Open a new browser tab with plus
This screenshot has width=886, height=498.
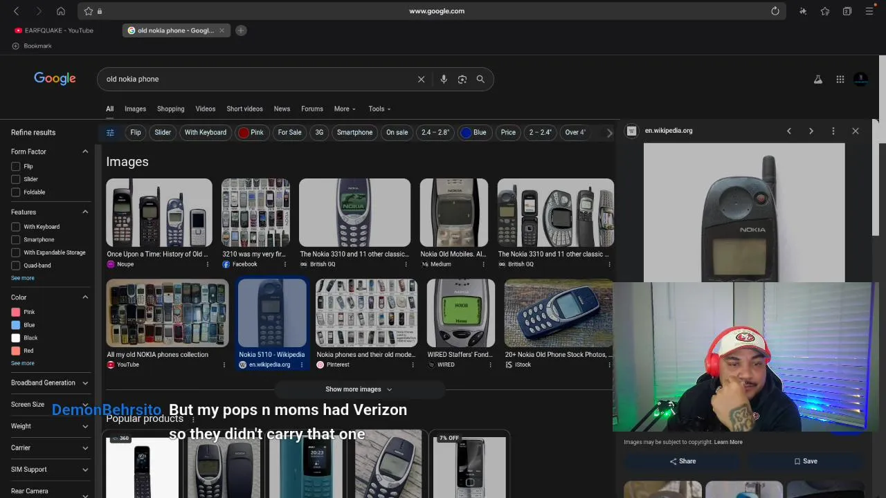[241, 30]
